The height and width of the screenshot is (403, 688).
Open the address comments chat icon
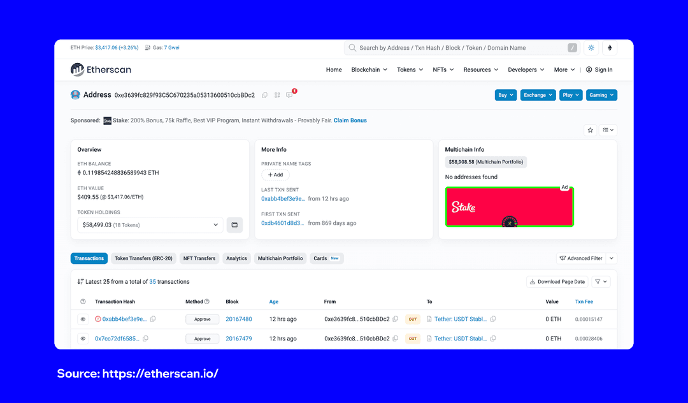click(289, 95)
